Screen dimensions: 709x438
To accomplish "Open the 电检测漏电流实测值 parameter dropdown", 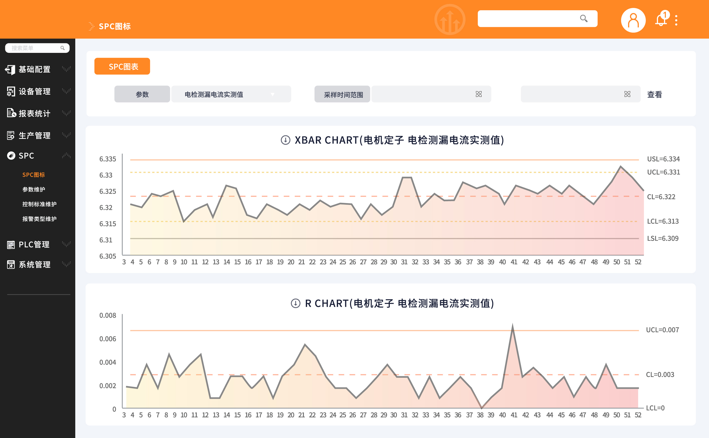I will tap(231, 94).
